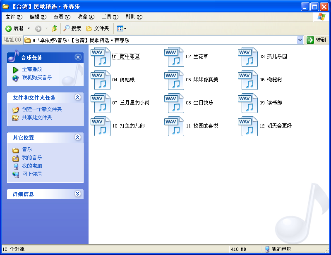Click the globe icon beside 联机购买音乐
The height and width of the screenshot is (255, 331).
click(x=15, y=78)
